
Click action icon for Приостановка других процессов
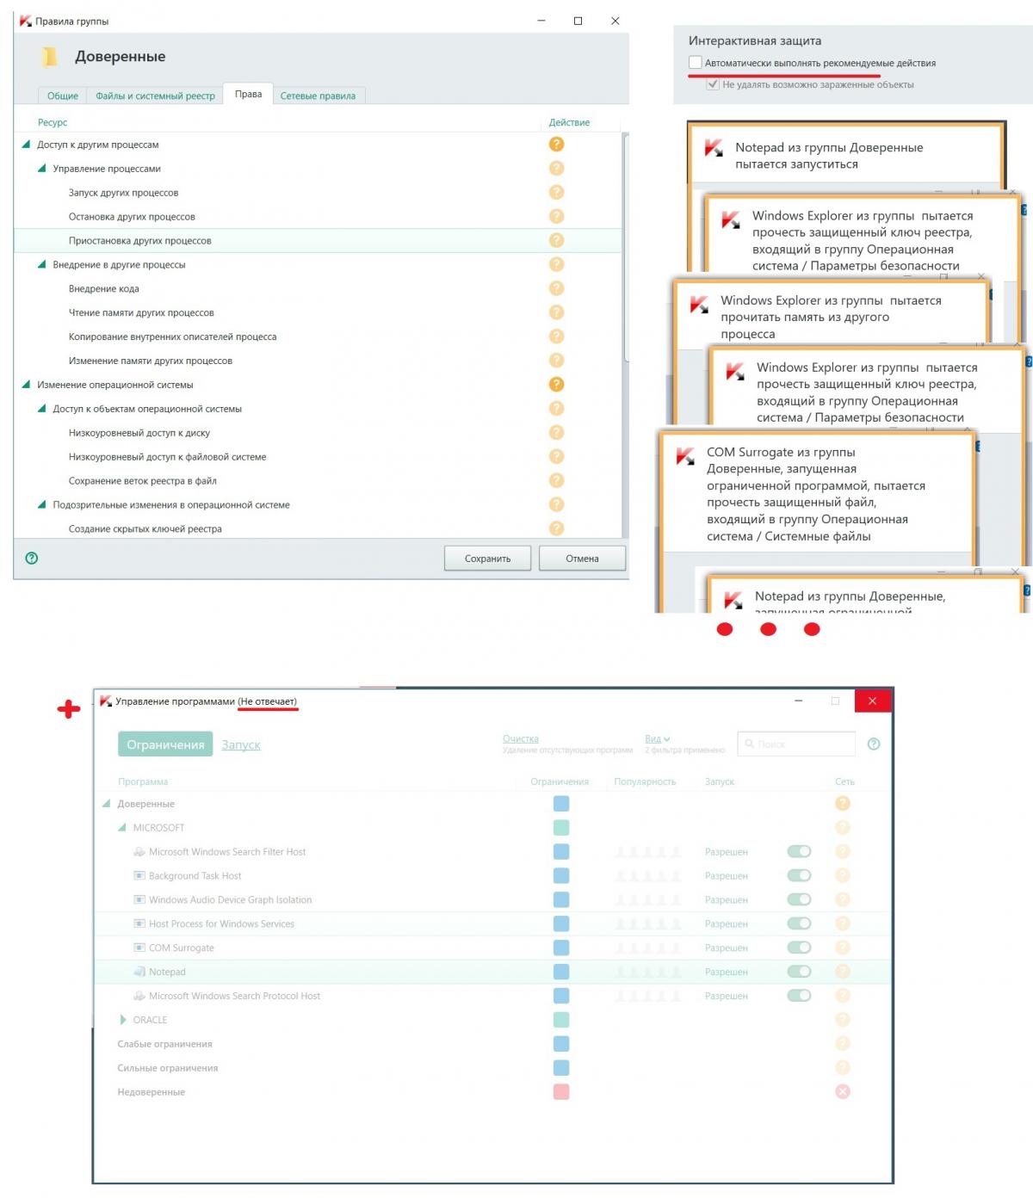557,241
